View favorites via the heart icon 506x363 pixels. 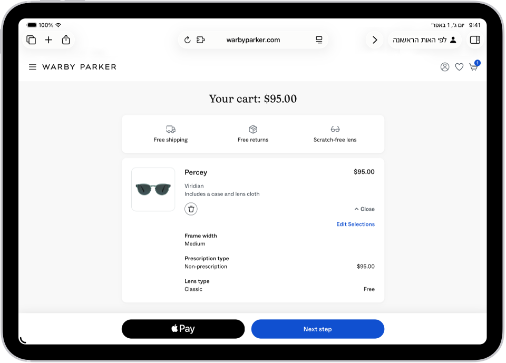tap(459, 67)
